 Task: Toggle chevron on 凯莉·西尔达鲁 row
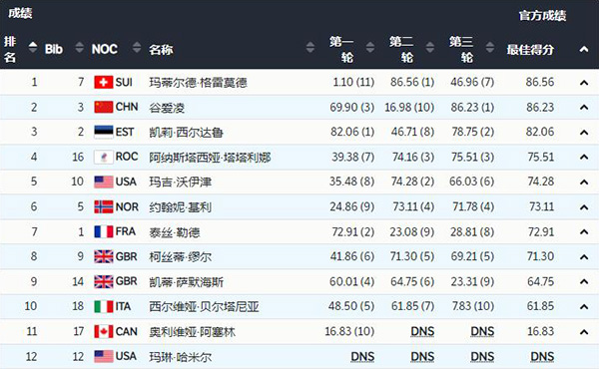(x=584, y=133)
